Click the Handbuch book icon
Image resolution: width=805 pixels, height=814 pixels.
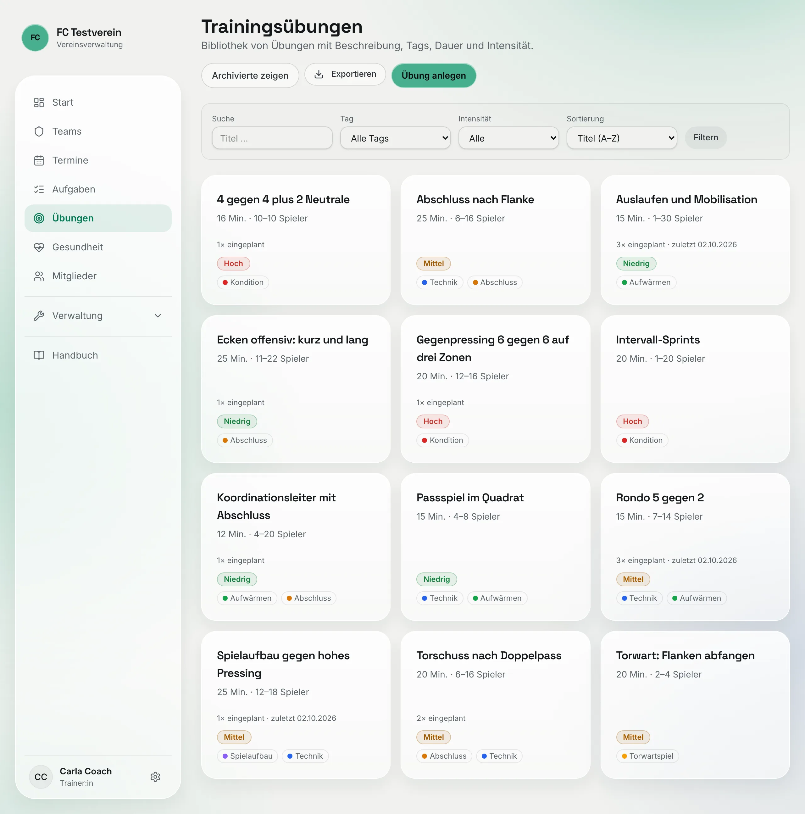point(39,356)
